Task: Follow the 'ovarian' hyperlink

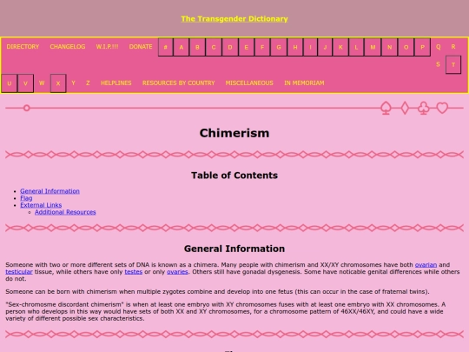Action: tap(426, 264)
